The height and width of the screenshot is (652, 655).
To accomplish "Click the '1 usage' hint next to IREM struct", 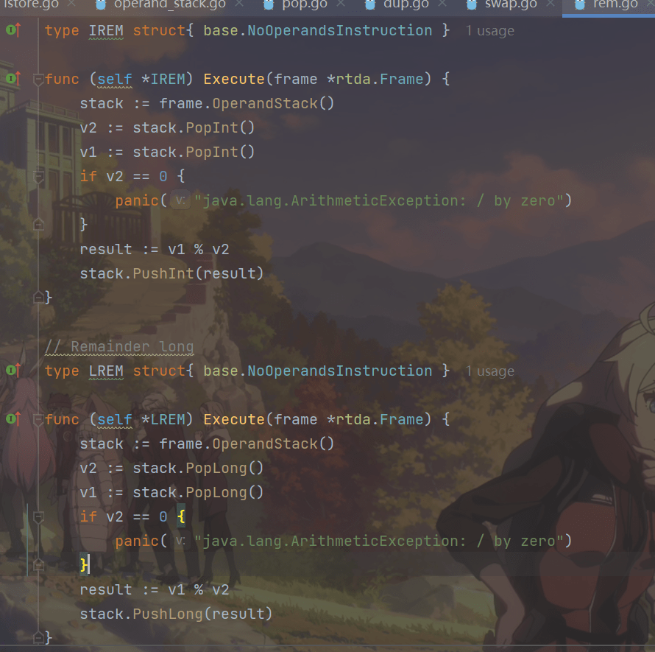I will pyautogui.click(x=489, y=31).
